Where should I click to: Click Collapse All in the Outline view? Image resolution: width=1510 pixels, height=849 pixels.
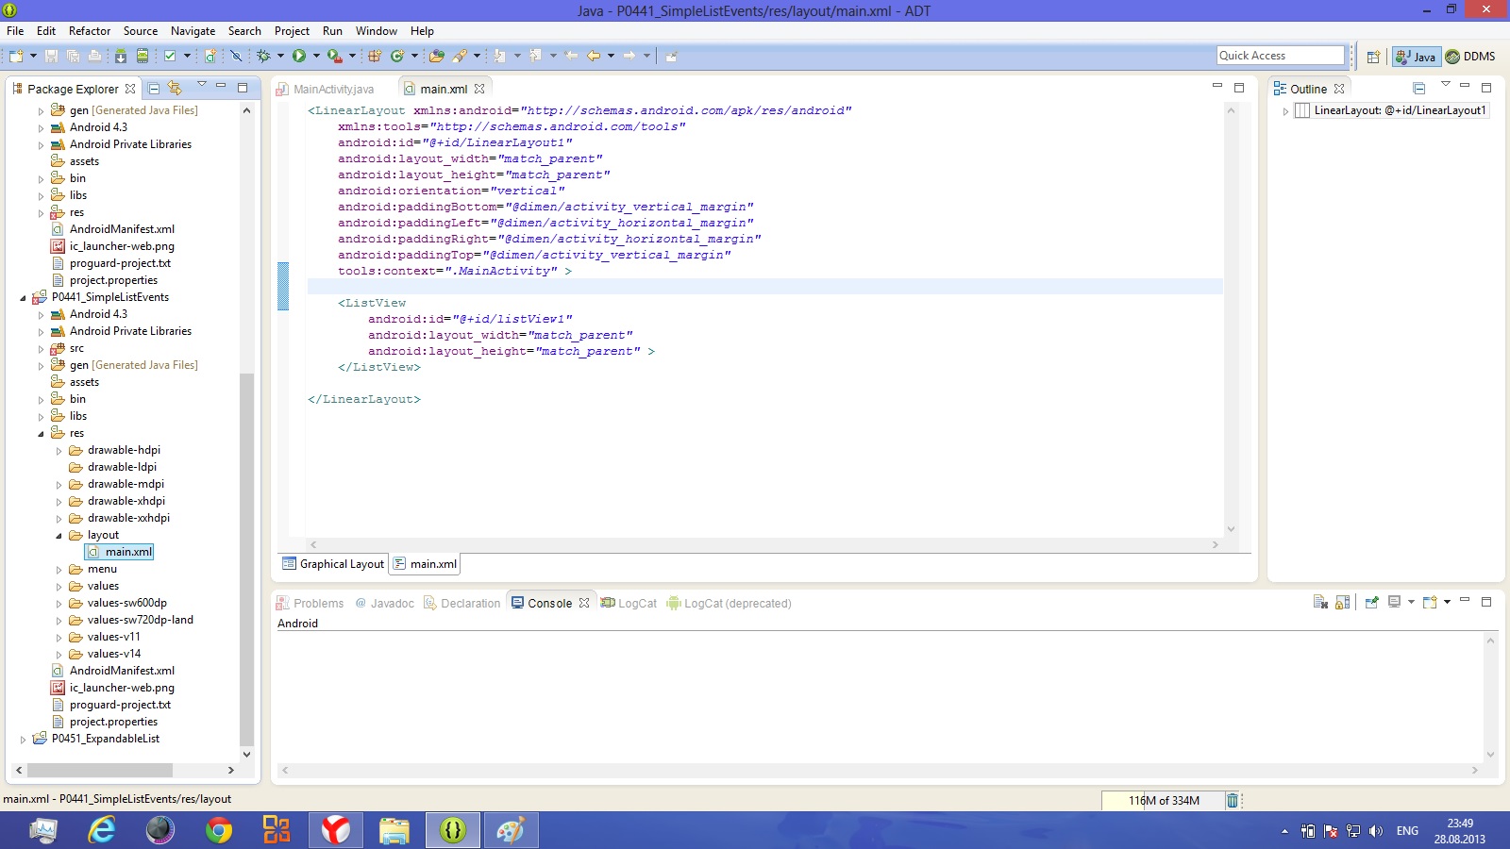tap(1418, 89)
